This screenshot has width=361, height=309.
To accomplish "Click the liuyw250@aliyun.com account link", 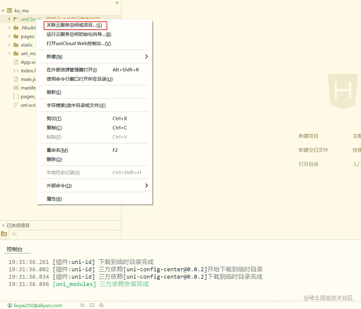I will click(x=38, y=305).
